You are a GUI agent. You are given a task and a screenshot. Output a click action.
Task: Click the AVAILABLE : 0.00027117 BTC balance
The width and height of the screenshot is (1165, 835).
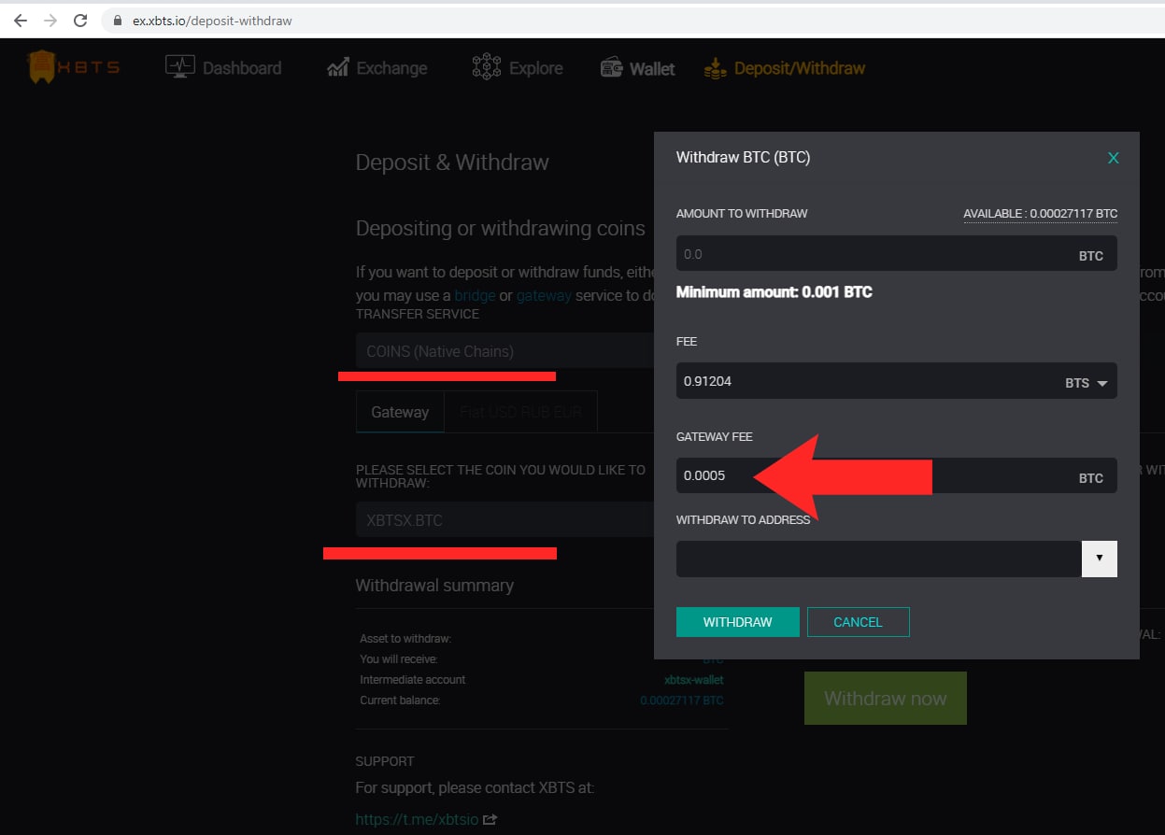coord(1040,214)
